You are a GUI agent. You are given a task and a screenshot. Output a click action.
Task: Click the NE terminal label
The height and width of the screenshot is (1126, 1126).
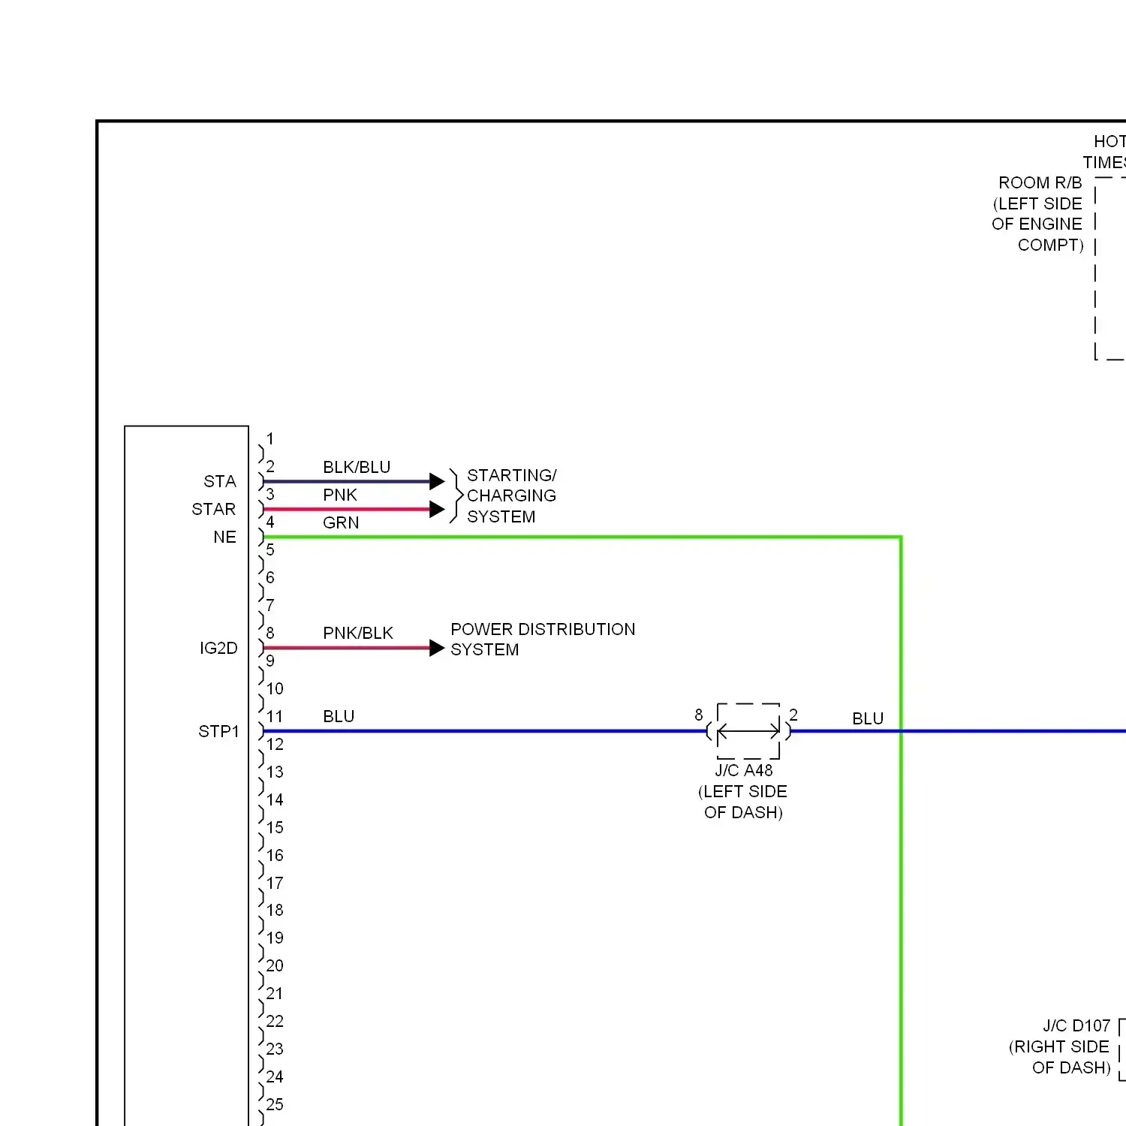225,537
